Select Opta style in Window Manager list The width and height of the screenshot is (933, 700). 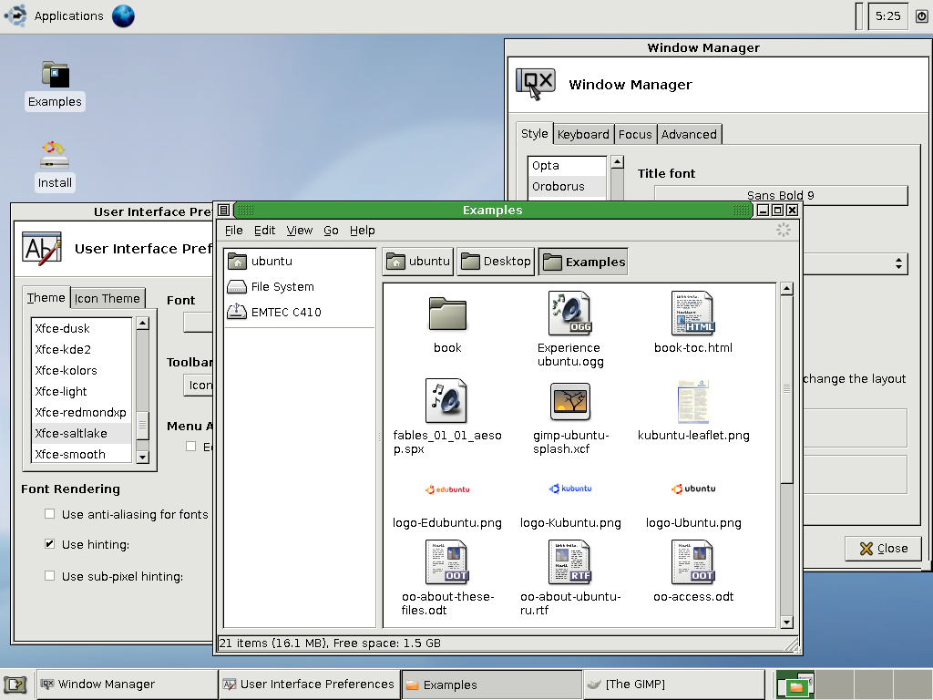click(x=567, y=166)
